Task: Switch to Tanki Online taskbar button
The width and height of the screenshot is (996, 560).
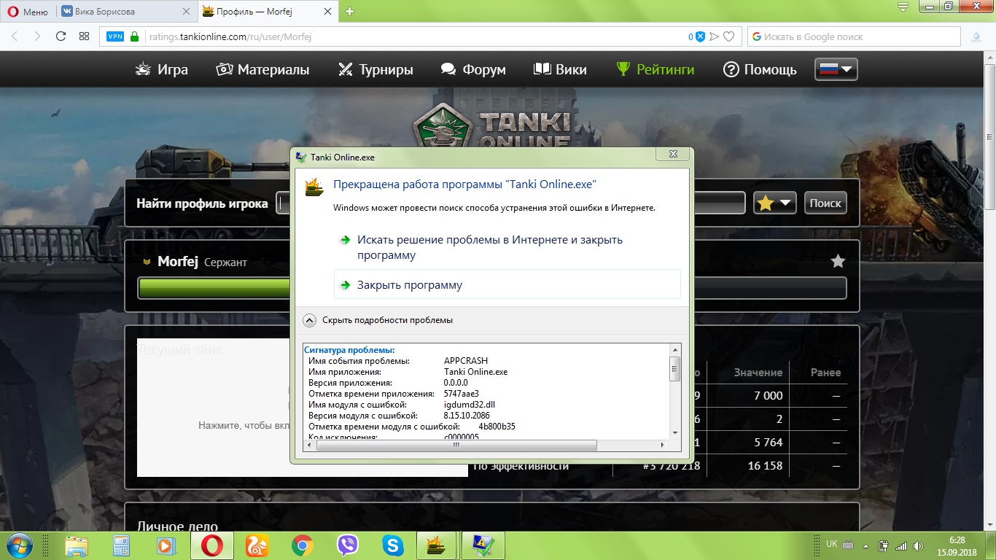Action: click(437, 545)
